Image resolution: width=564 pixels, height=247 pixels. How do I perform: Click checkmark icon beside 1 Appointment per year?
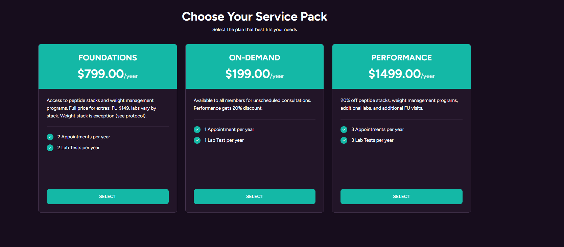197,130
